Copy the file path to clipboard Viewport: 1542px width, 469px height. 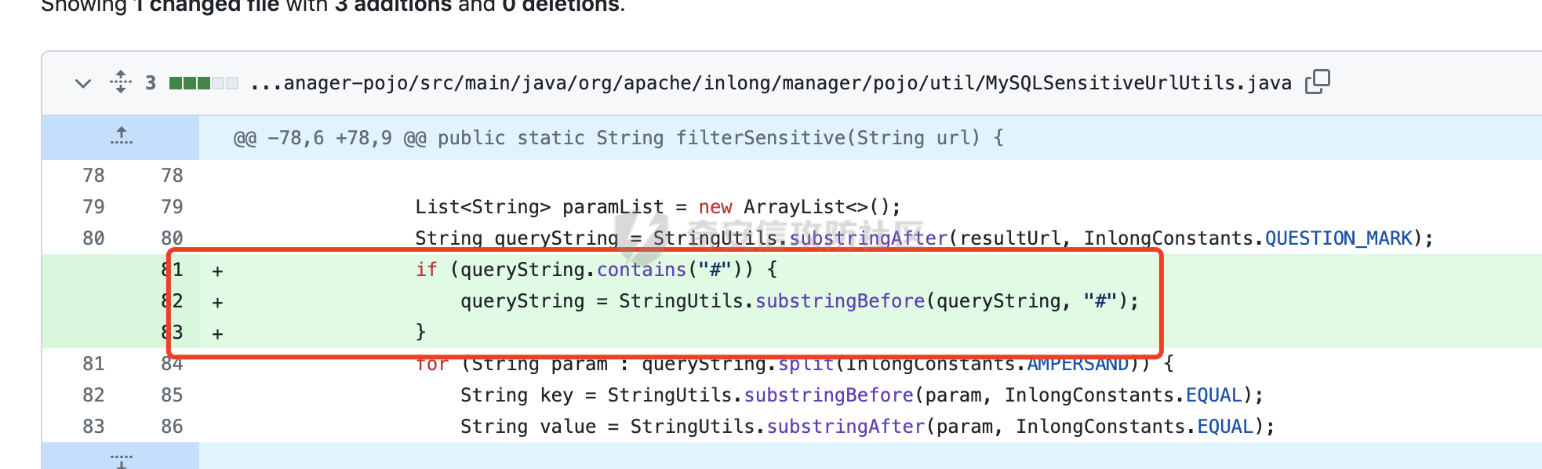coord(1318,82)
